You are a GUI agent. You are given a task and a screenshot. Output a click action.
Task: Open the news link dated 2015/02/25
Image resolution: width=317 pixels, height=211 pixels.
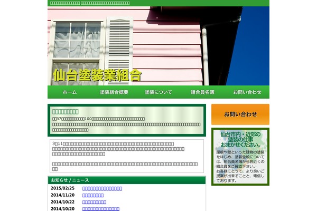tap(102, 188)
